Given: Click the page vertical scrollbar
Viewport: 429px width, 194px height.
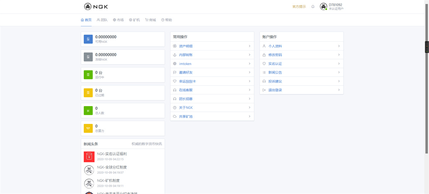Looking at the screenshot, I should (x=426, y=89).
